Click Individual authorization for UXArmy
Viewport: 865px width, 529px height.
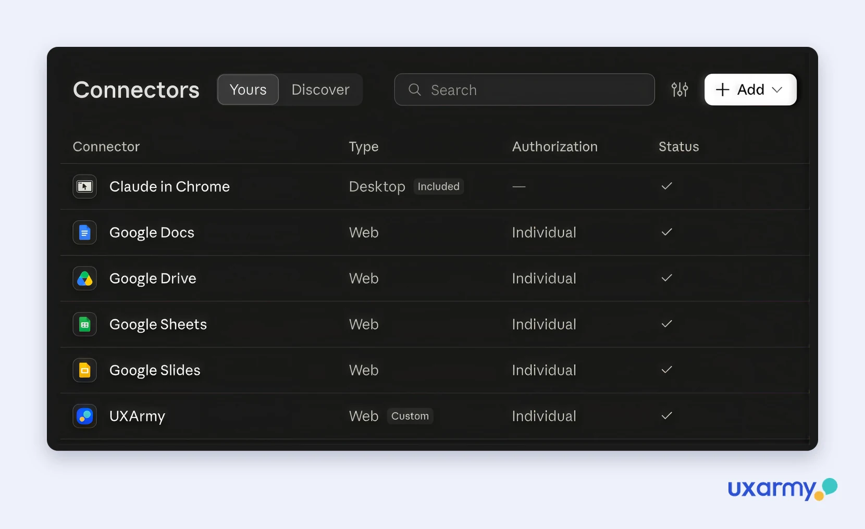[544, 416]
